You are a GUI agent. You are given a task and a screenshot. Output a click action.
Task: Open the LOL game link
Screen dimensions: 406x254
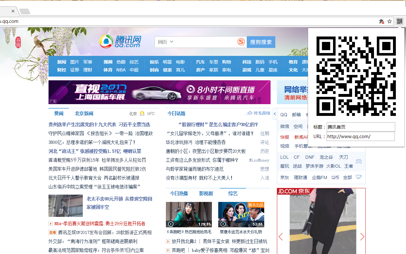(x=285, y=157)
